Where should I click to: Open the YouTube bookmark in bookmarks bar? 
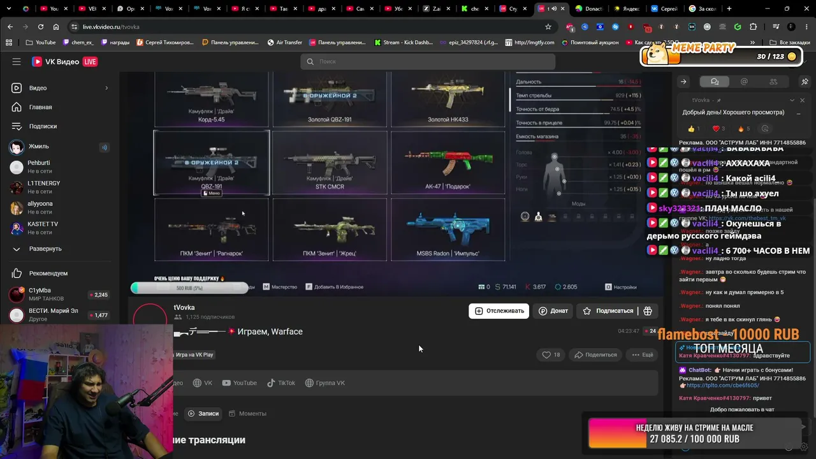(x=41, y=43)
